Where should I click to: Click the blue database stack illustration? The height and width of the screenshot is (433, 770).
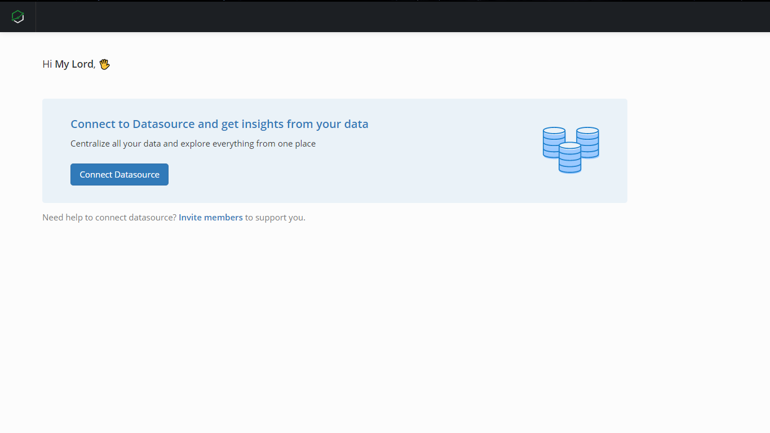570,150
